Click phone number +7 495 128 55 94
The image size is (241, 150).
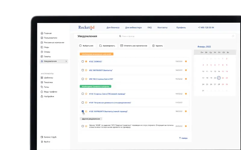click(x=206, y=28)
